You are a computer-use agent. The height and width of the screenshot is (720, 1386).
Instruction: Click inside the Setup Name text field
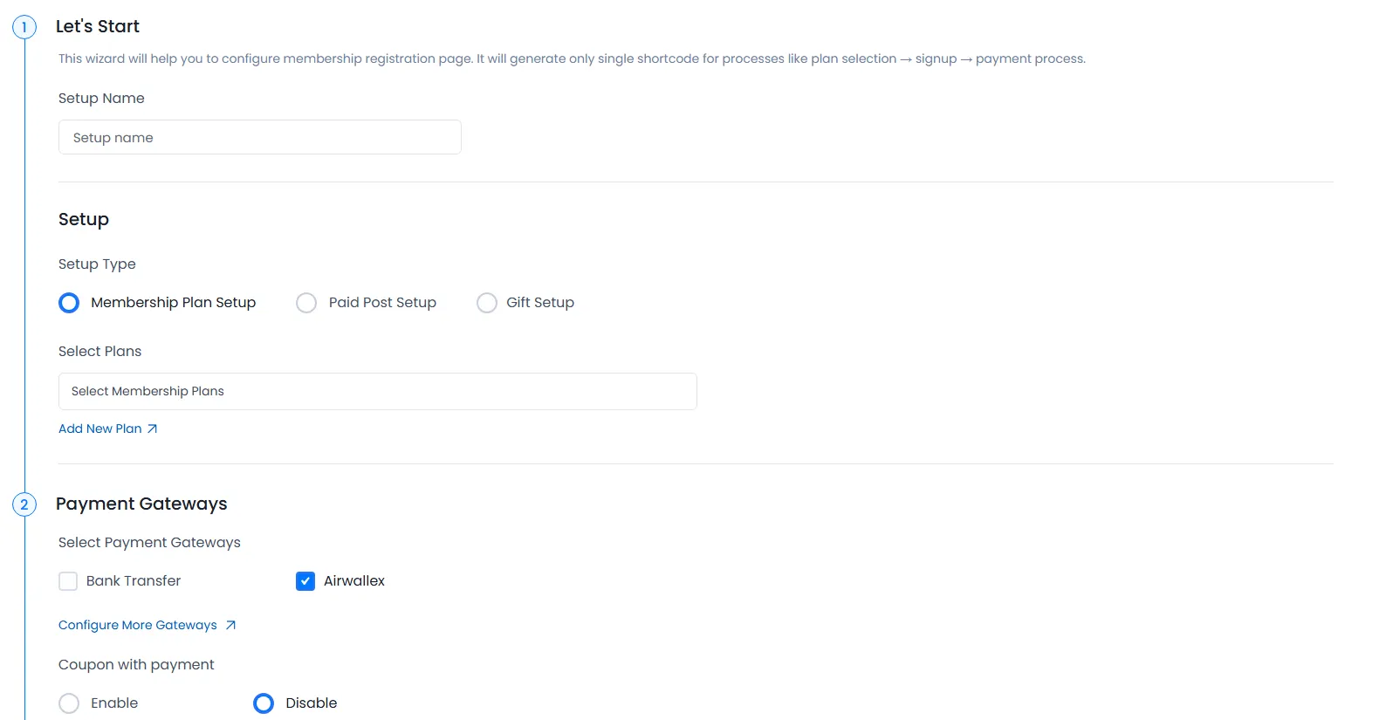pos(259,137)
